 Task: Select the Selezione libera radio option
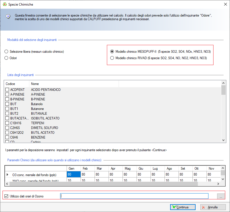tap(6, 52)
